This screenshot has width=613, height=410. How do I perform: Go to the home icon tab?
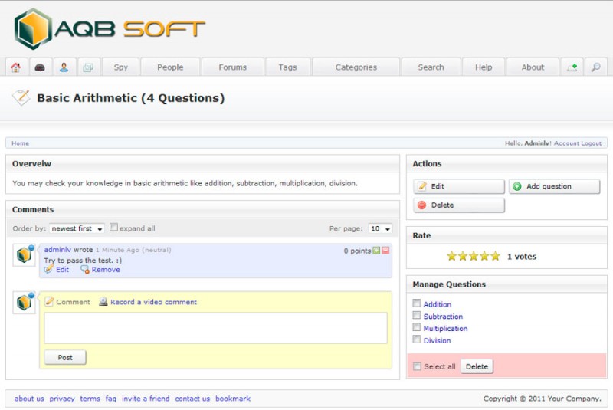point(15,67)
